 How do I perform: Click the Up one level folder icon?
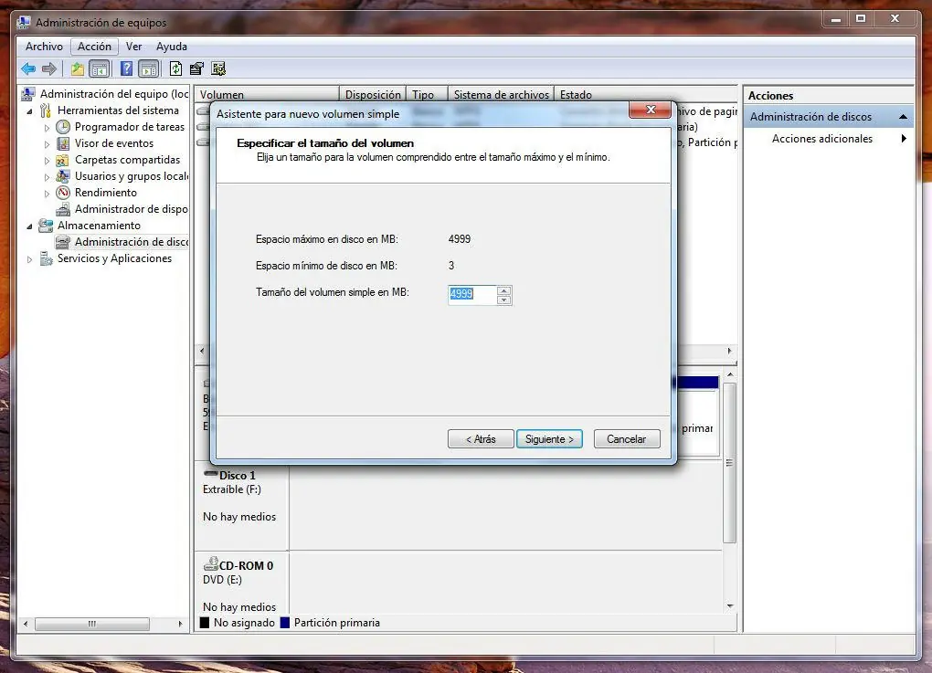coord(78,68)
